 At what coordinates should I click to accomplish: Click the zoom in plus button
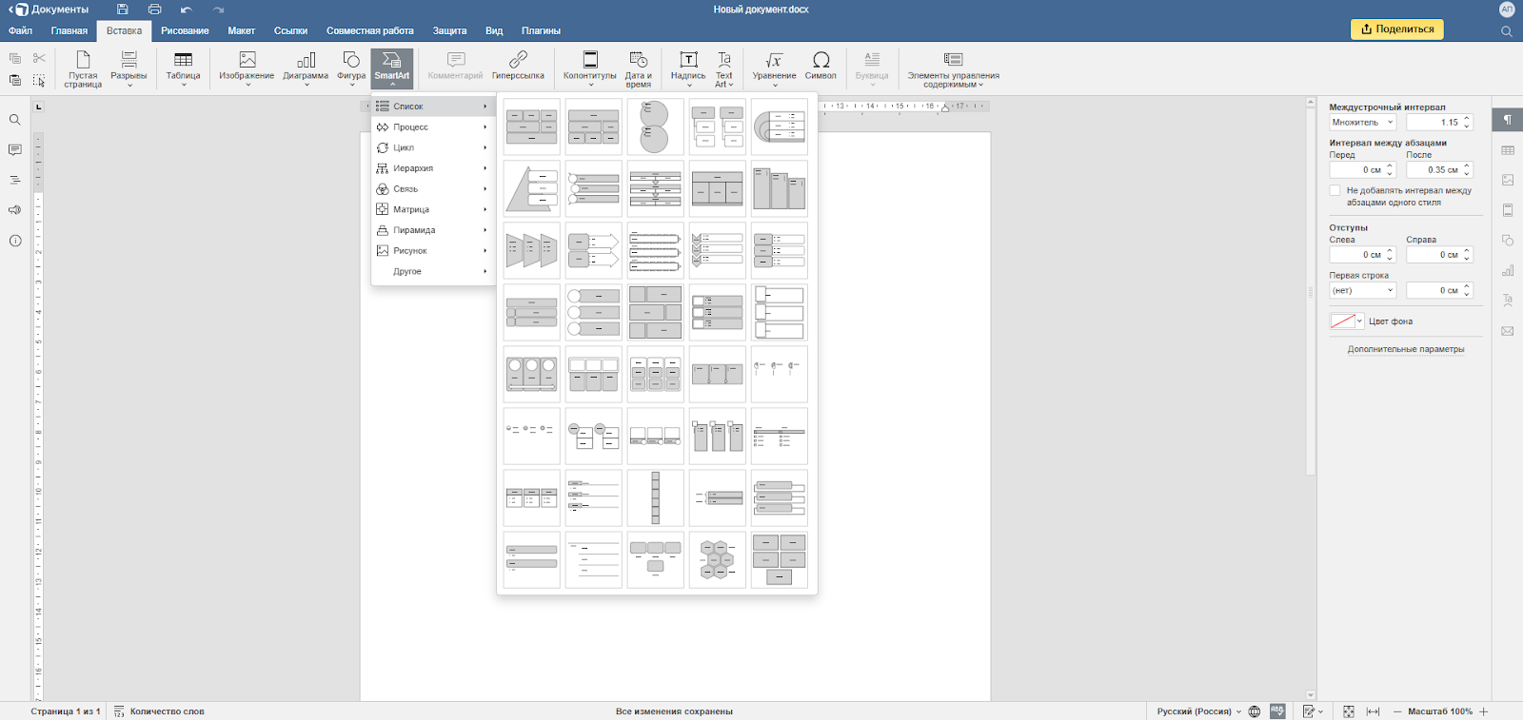(x=1484, y=711)
